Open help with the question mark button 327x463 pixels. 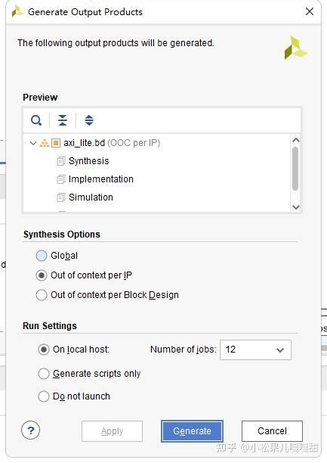[x=31, y=430]
